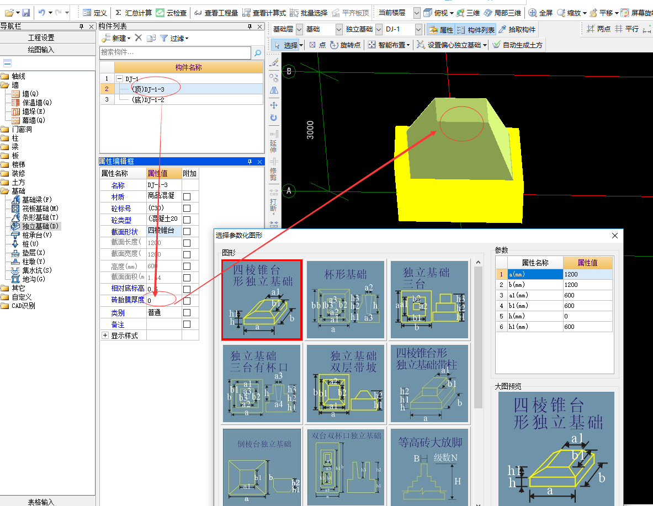Switch to 俯视 top view
653x506 pixels.
(436, 13)
